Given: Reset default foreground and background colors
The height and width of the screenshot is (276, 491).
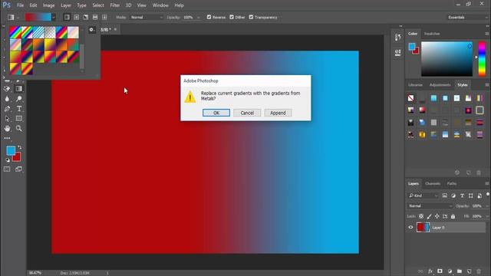Looking at the screenshot, I should click(8, 160).
